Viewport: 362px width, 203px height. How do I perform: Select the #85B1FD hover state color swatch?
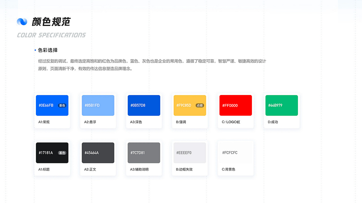[98, 105]
